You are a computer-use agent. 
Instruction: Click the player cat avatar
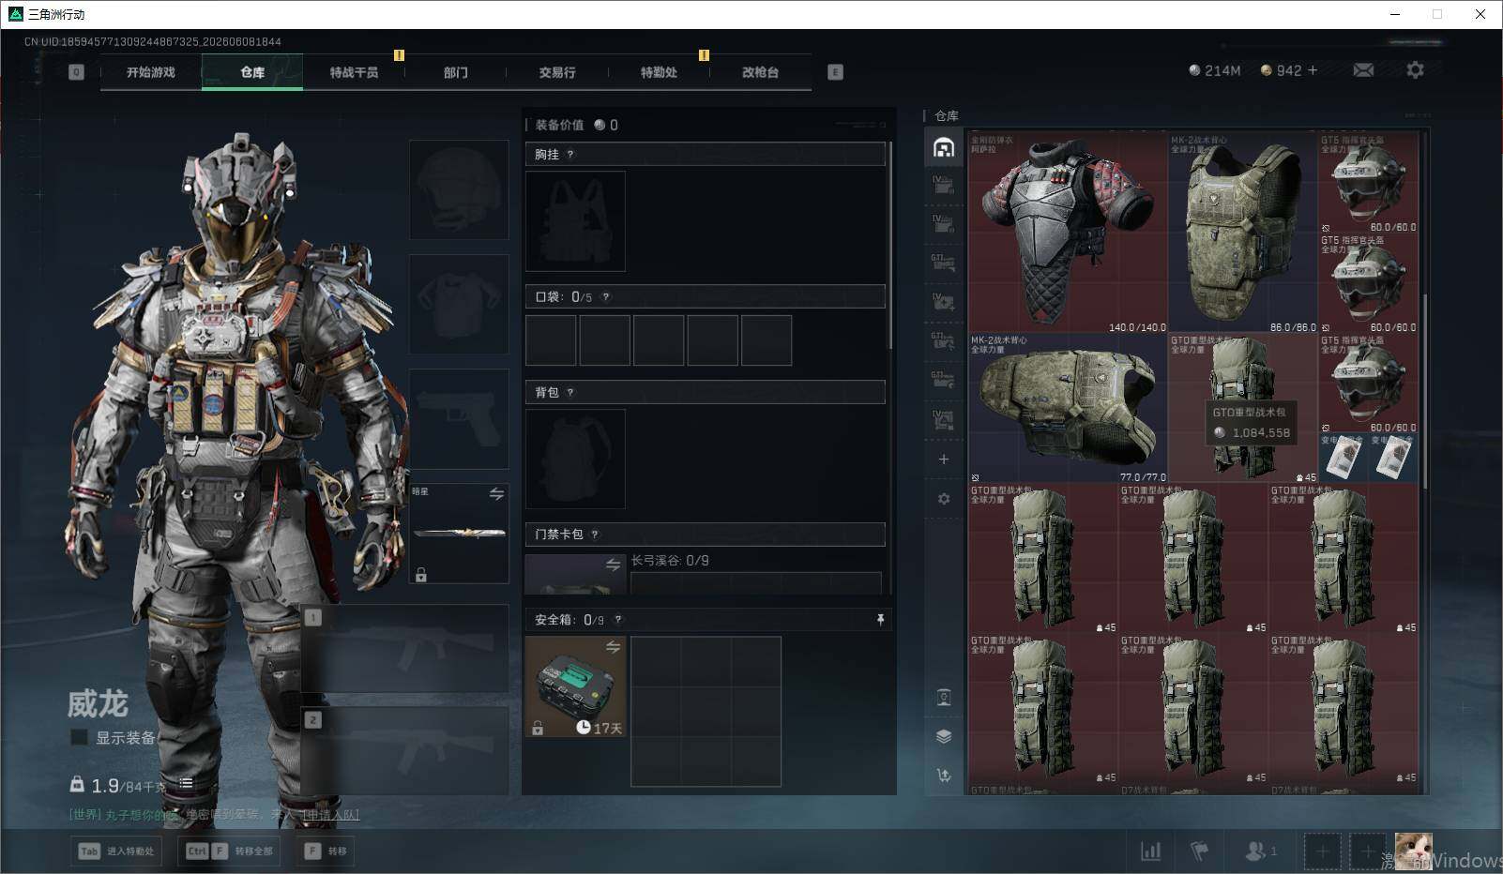[1413, 851]
